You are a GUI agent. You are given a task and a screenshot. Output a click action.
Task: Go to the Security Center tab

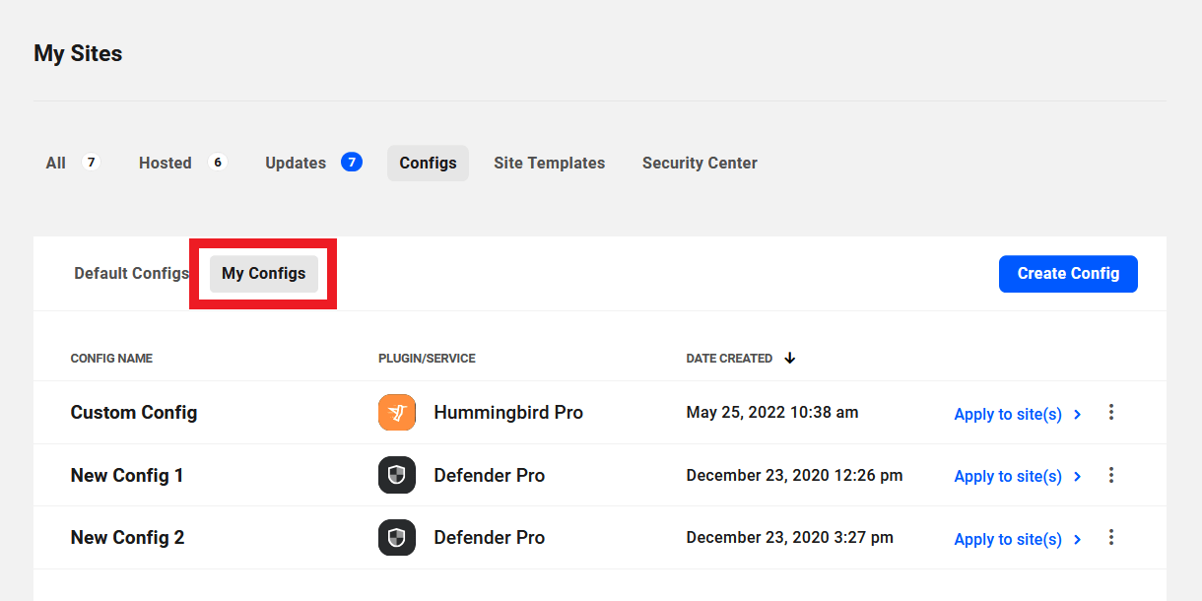coord(700,163)
